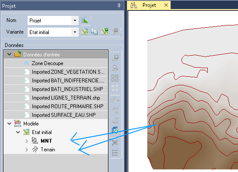
Task: Click the delete X icon in side toolbar
Action: (x=115, y=143)
